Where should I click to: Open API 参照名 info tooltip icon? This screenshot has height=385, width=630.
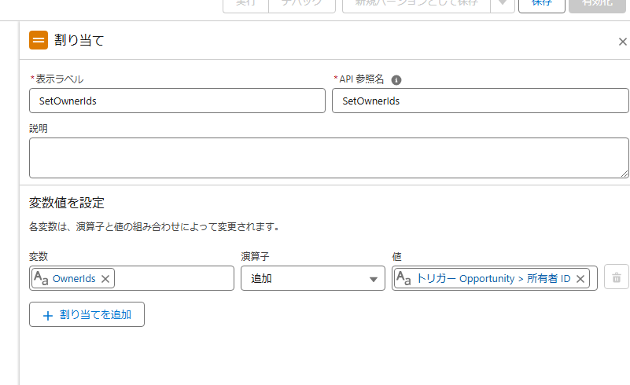click(x=396, y=80)
